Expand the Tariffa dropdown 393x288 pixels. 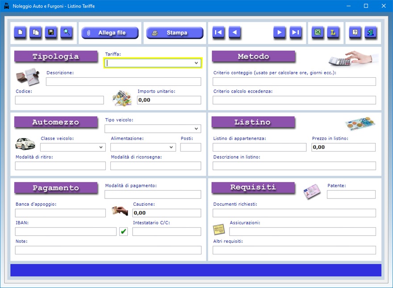196,64
